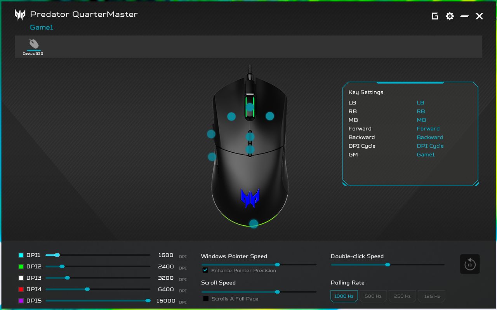Screen dimensions: 497x310
Task: Click the Scroll Speed slider handle
Action: [x=277, y=292]
